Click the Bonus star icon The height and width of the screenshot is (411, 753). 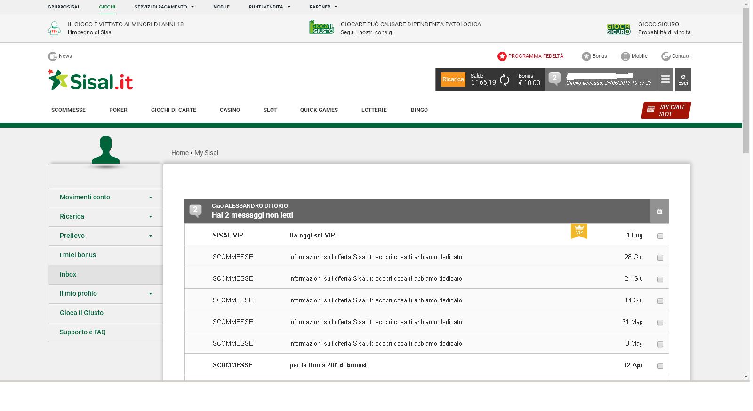(586, 56)
